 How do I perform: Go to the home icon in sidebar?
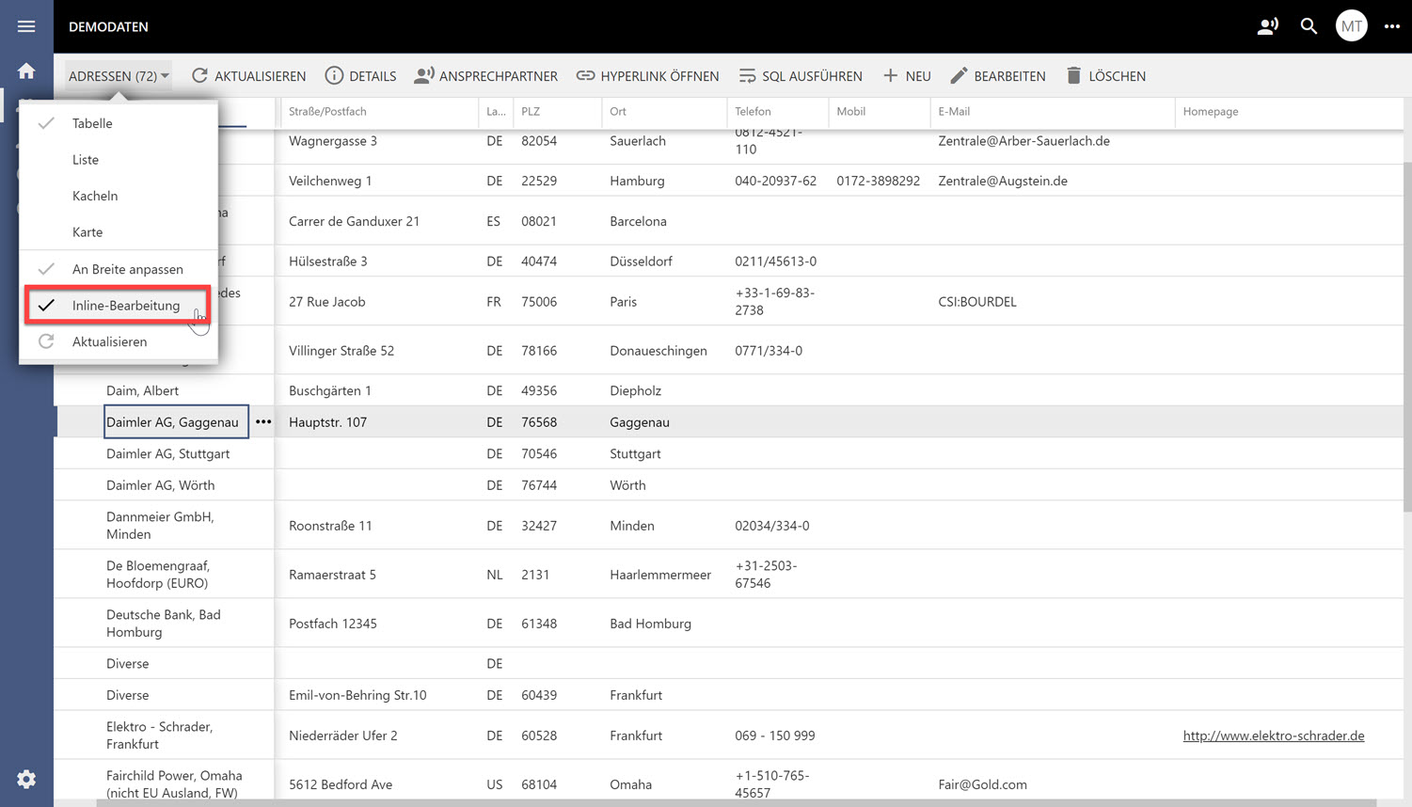pyautogui.click(x=26, y=71)
